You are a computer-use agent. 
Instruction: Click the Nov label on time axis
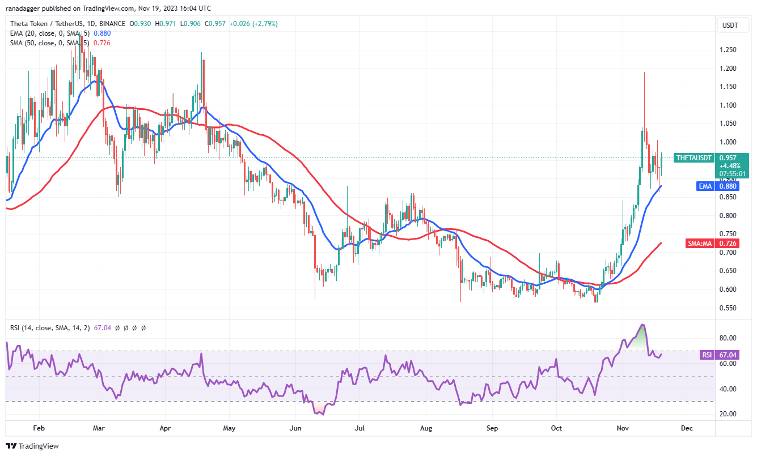pyautogui.click(x=623, y=428)
